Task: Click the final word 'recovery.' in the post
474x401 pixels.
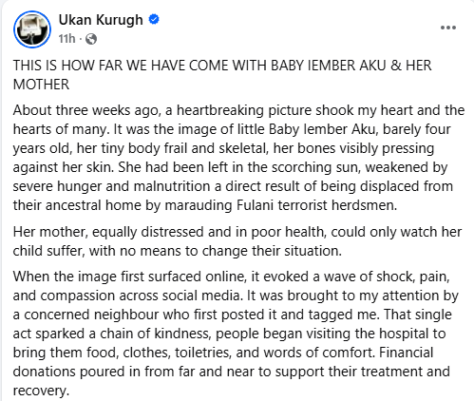Action: pyautogui.click(x=41, y=391)
